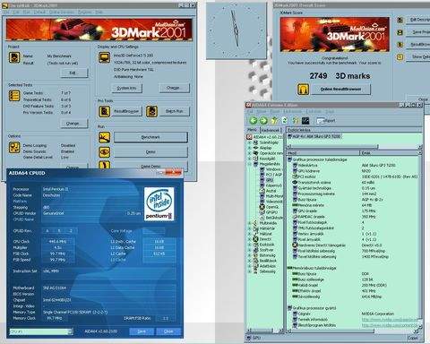Expand the Szoftver tree node
The height and width of the screenshot is (344, 430).
pos(249,250)
